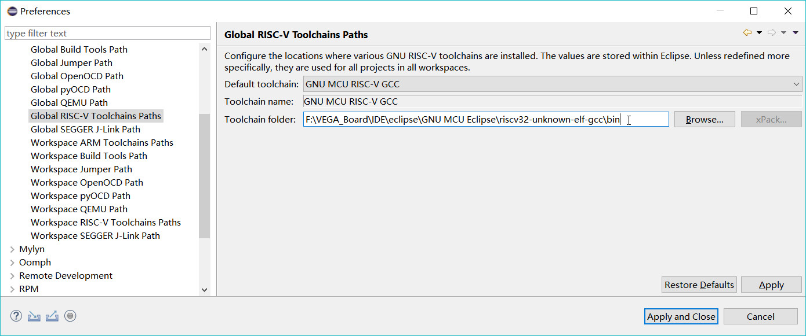The image size is (806, 336).
Task: Click the Import preferences icon
Action: pyautogui.click(x=34, y=316)
